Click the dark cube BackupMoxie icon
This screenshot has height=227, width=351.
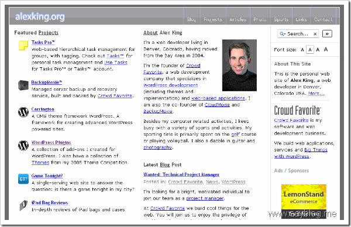coord(23,85)
